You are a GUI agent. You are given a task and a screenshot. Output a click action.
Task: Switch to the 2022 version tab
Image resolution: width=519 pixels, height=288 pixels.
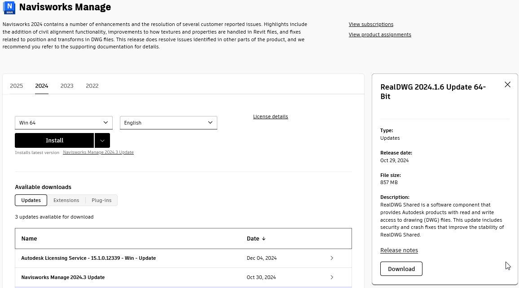coord(92,86)
